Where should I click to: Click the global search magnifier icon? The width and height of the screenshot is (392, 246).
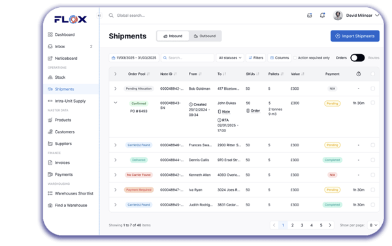tap(111, 16)
